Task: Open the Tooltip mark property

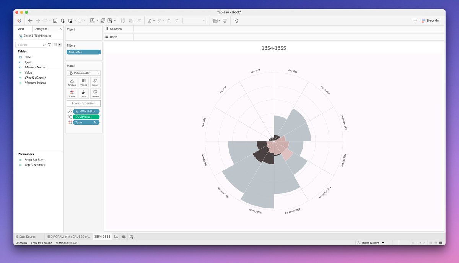Action: tap(95, 94)
